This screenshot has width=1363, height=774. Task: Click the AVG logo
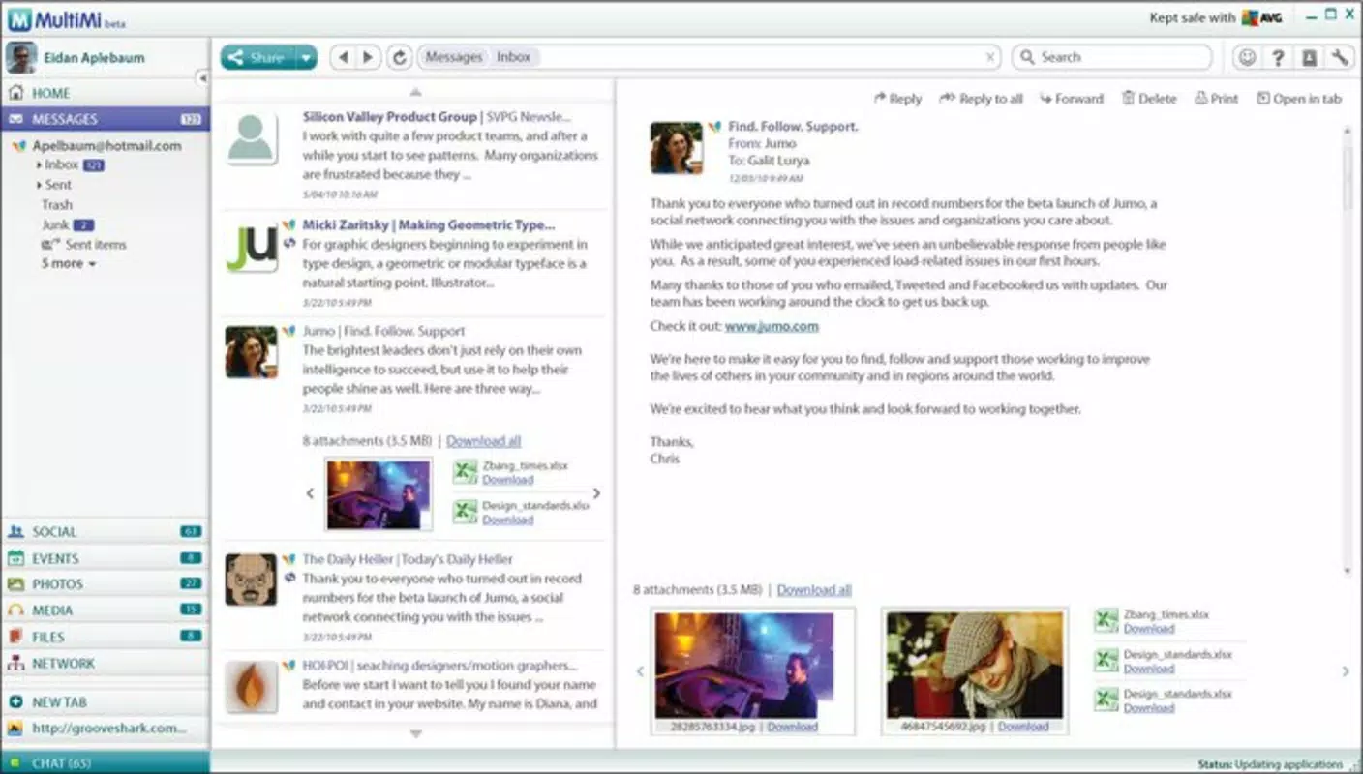[1263, 17]
